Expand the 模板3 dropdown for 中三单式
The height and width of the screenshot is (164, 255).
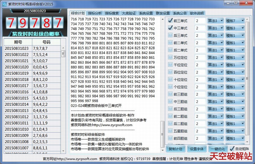(x=235, y=28)
